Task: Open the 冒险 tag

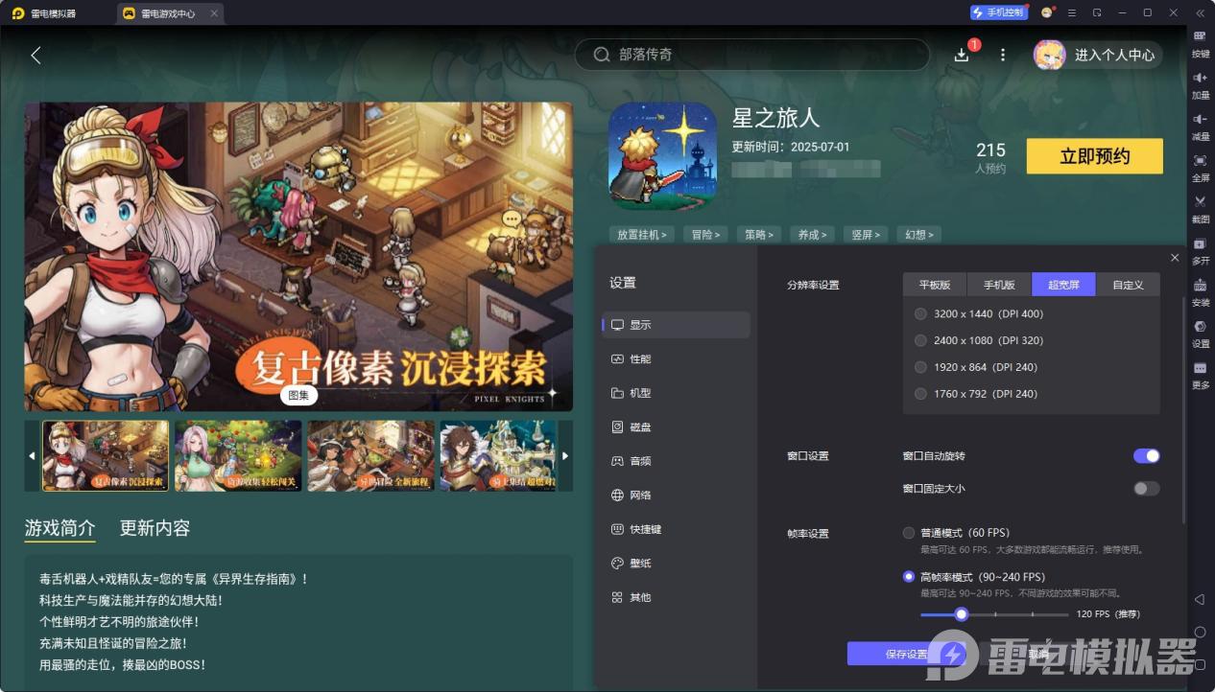Action: 705,234
